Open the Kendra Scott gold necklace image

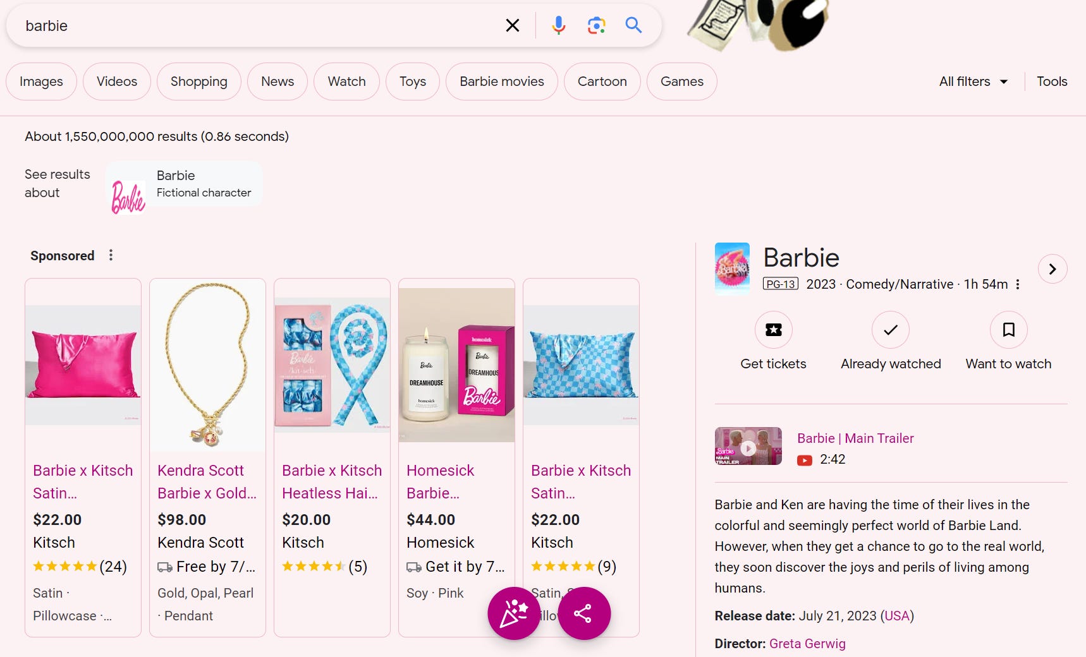[x=207, y=365]
